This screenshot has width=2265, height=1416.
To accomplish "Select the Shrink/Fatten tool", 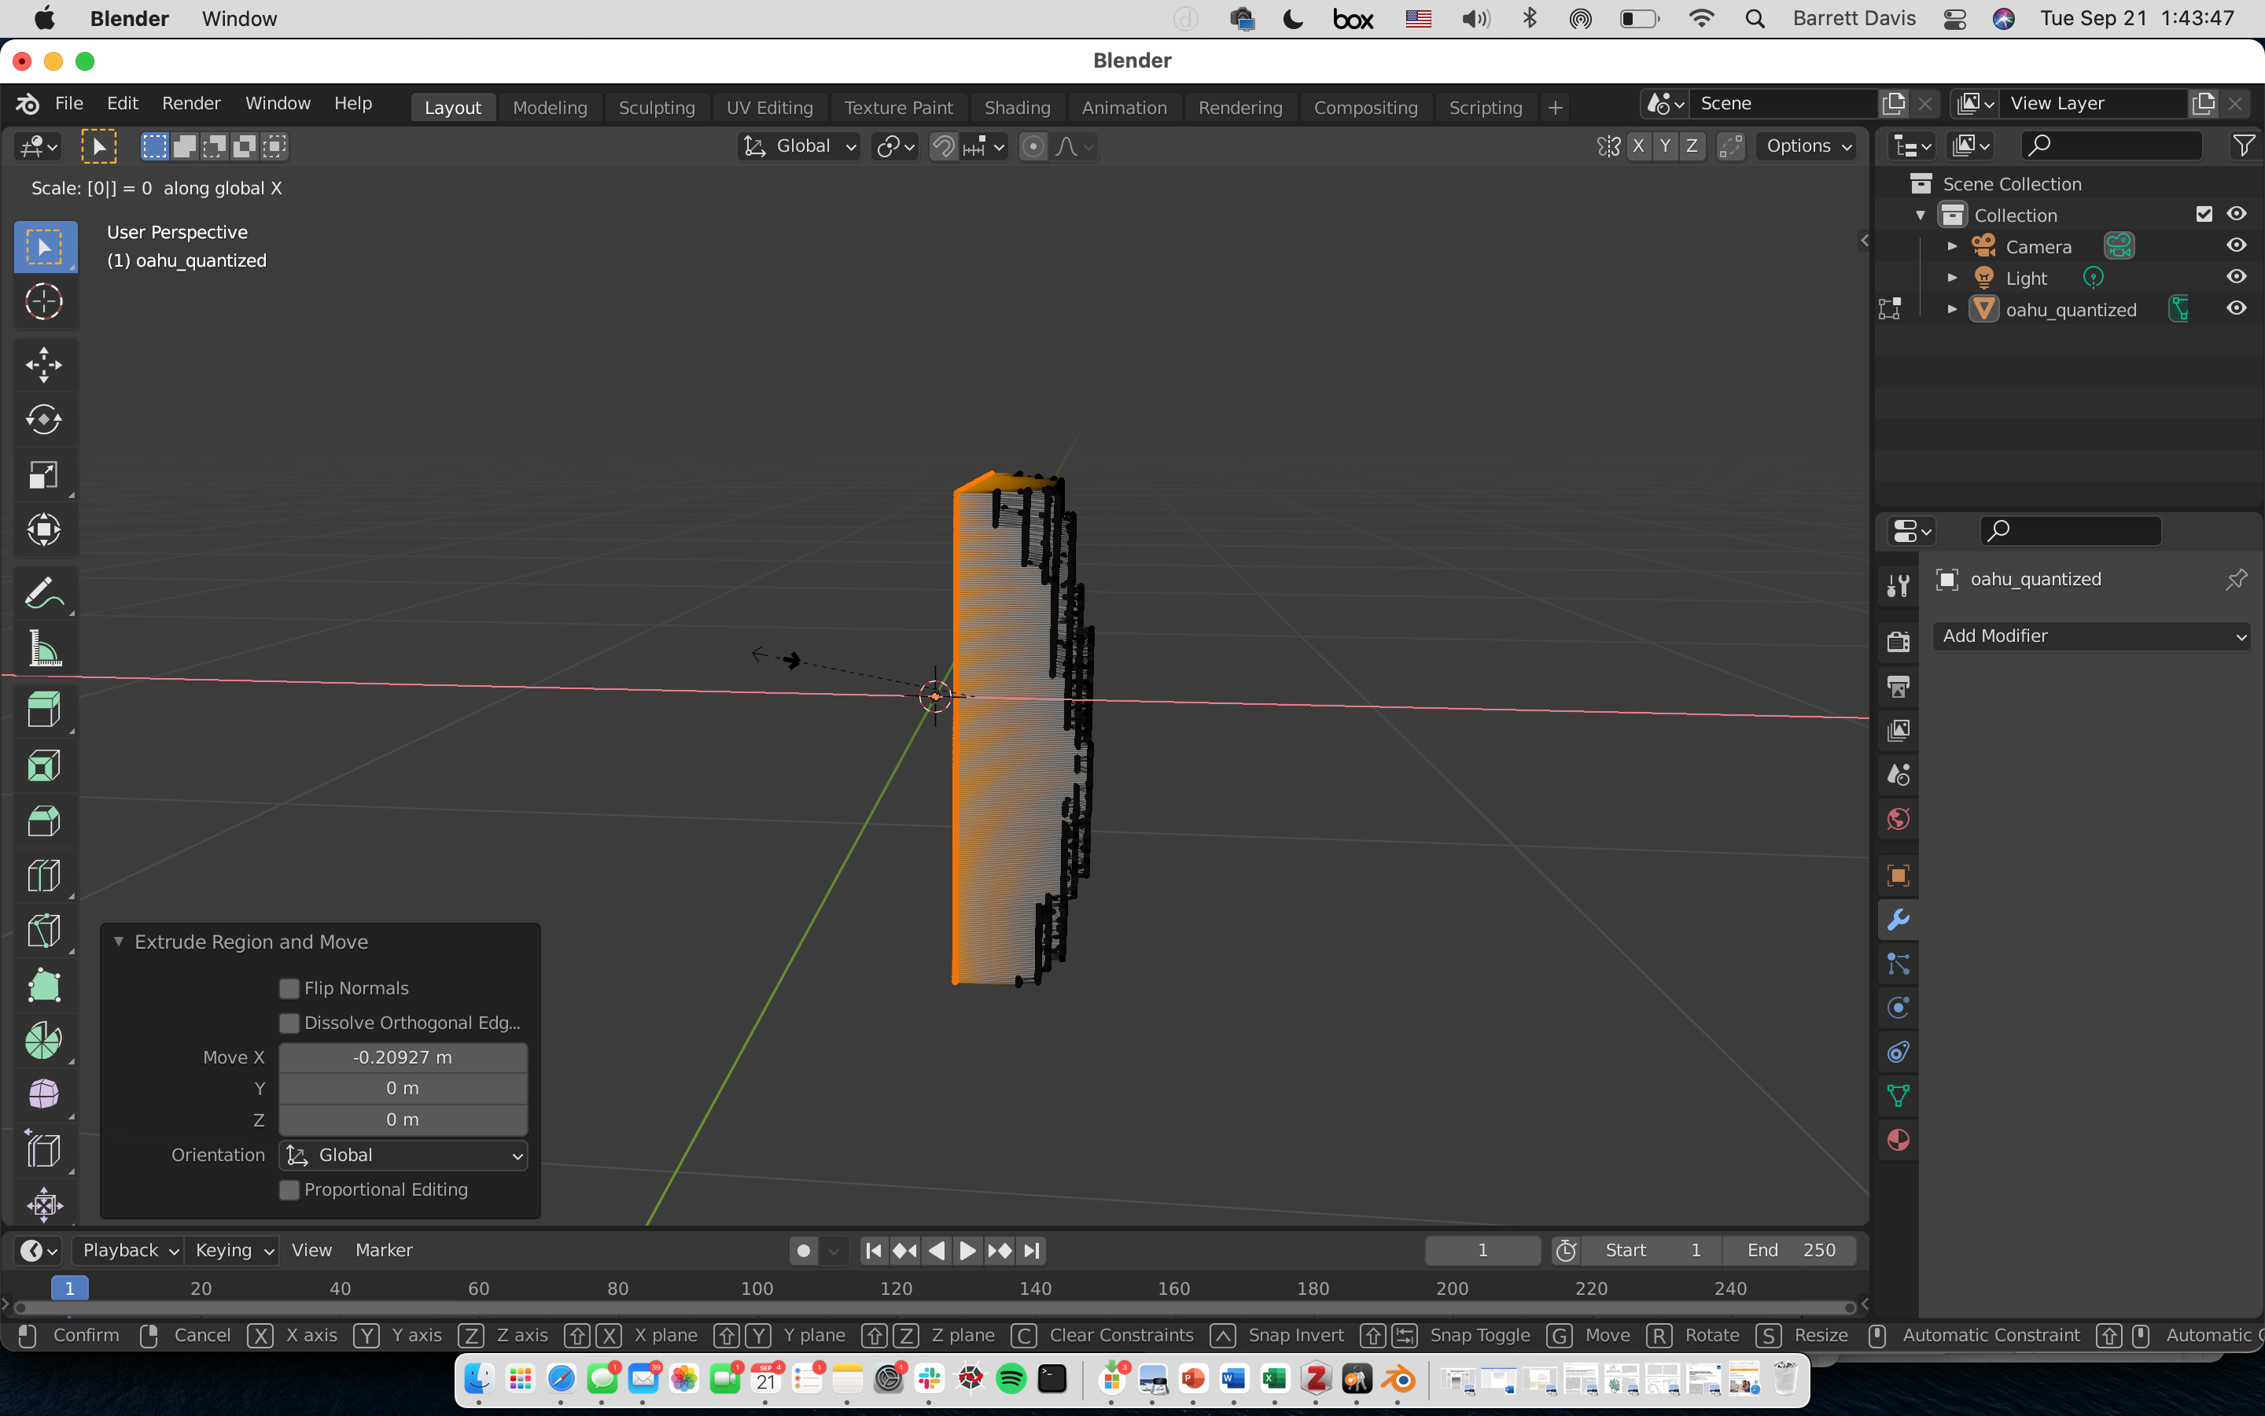I will tap(44, 1204).
